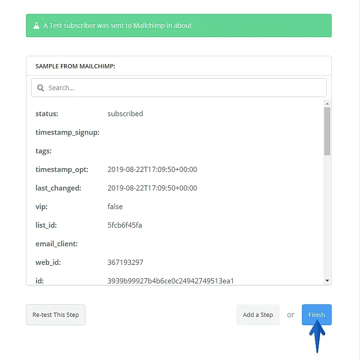Click the tags field label
Viewport: 360px width, 361px height.
[44, 151]
